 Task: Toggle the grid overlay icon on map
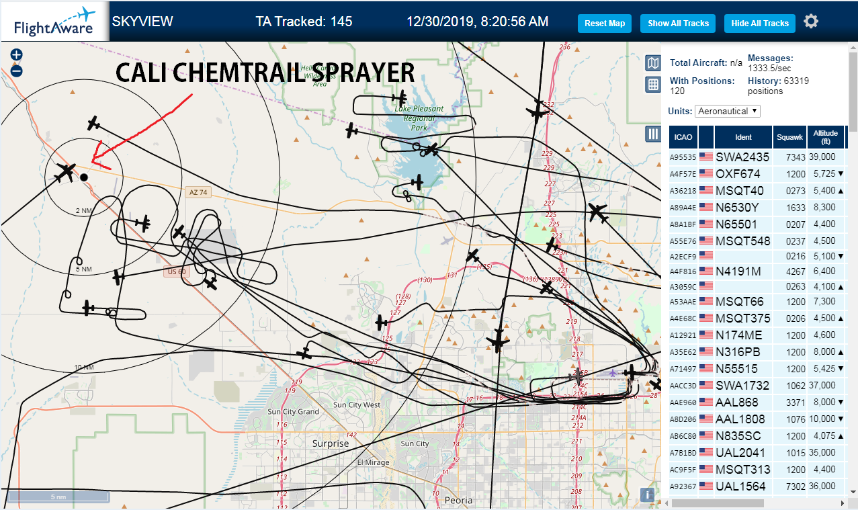coord(652,85)
